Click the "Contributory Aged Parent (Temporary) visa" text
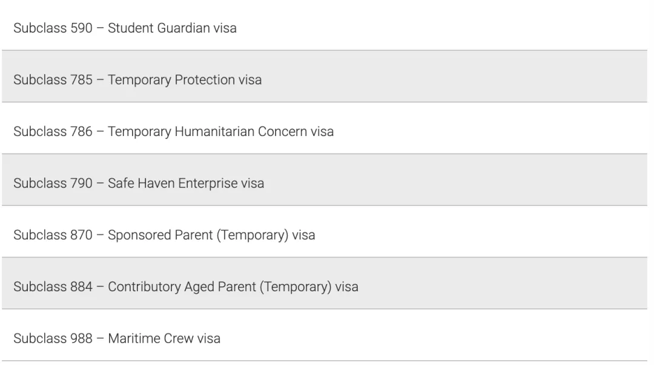 tap(233, 286)
